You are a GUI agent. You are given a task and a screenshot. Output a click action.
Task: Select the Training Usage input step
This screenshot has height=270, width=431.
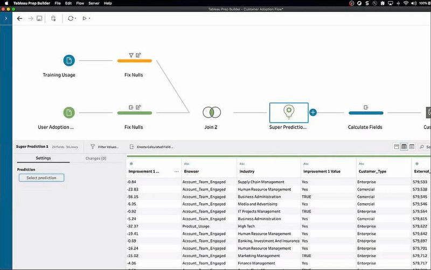[69, 60]
